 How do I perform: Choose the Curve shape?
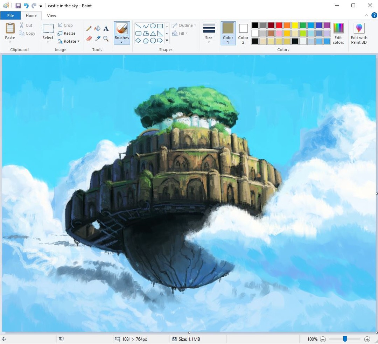tap(145, 26)
